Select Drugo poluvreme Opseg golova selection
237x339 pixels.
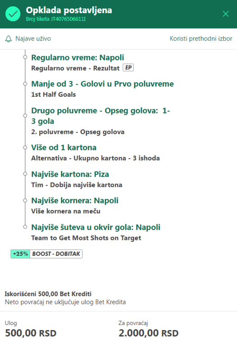tap(101, 116)
